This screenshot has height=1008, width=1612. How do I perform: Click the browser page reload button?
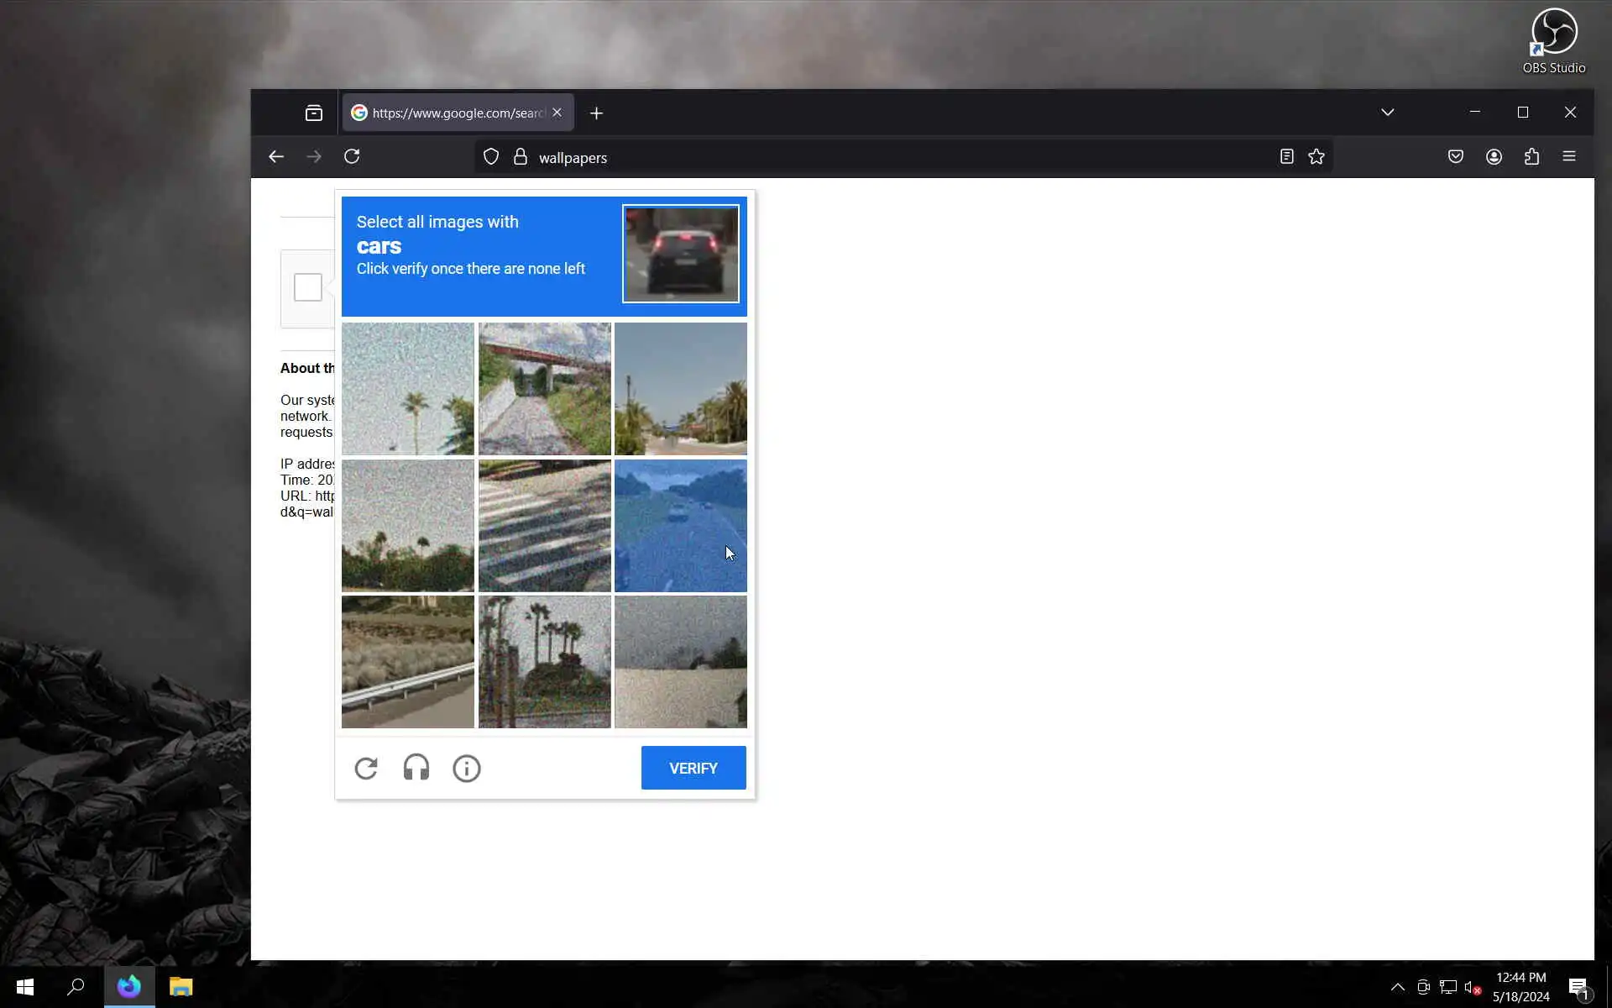pyautogui.click(x=352, y=157)
